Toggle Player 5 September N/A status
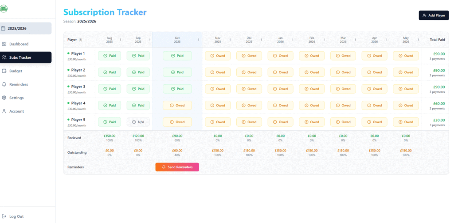Image resolution: width=454 pixels, height=223 pixels. pos(138,122)
